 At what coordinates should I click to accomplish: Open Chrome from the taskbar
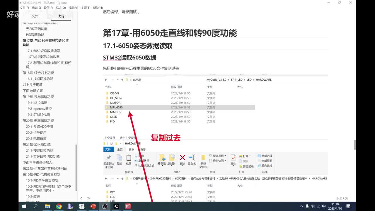pos(59,206)
